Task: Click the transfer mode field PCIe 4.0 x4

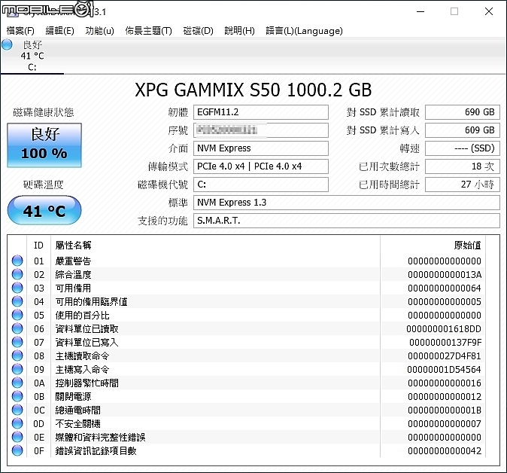Action: tap(261, 166)
